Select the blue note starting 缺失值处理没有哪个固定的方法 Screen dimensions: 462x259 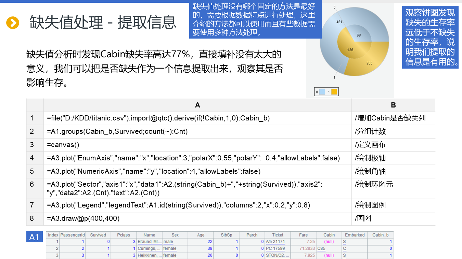(x=255, y=19)
